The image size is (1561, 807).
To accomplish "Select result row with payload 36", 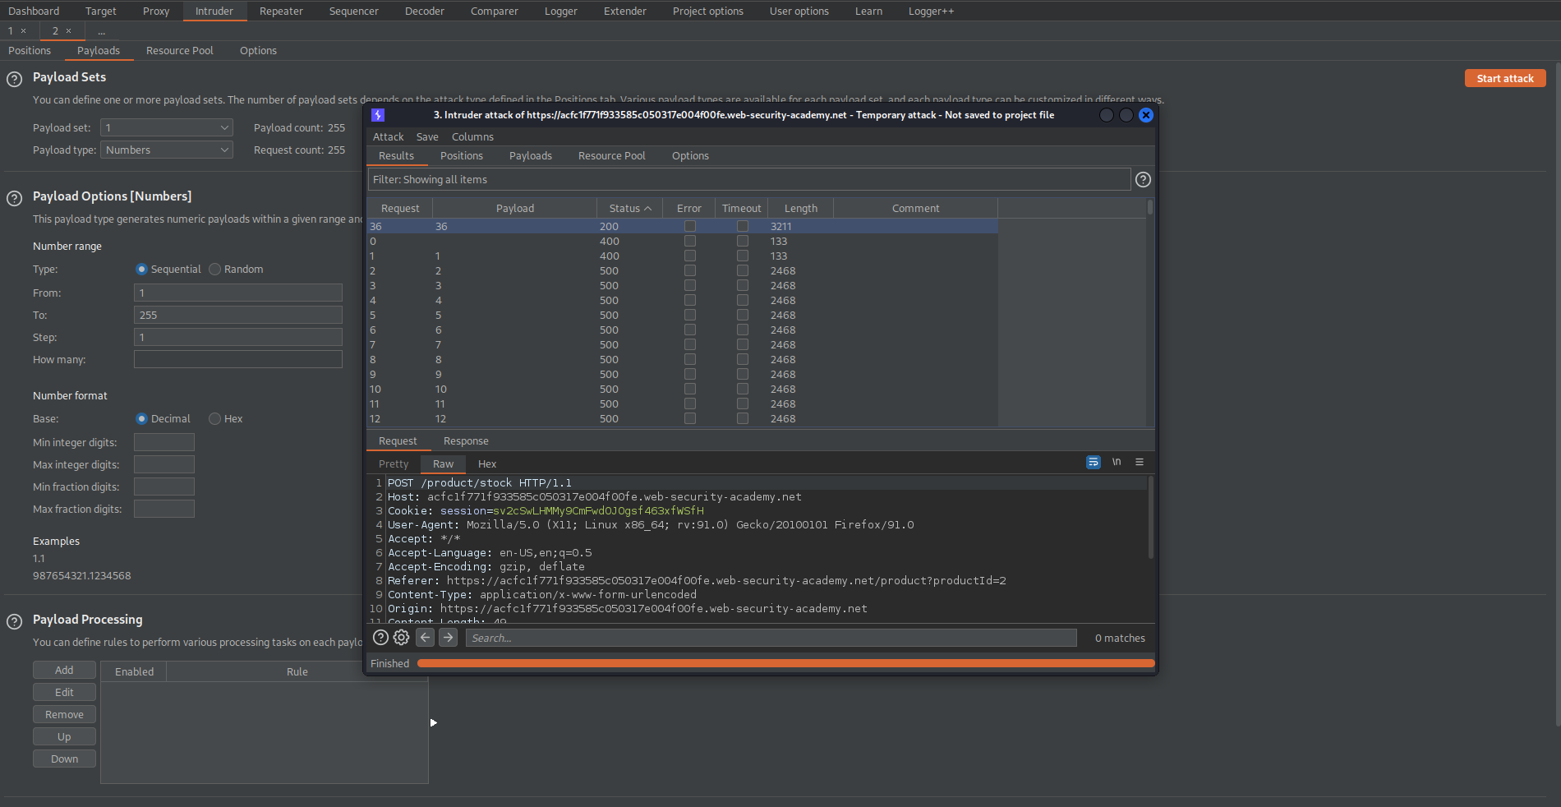I will click(682, 226).
